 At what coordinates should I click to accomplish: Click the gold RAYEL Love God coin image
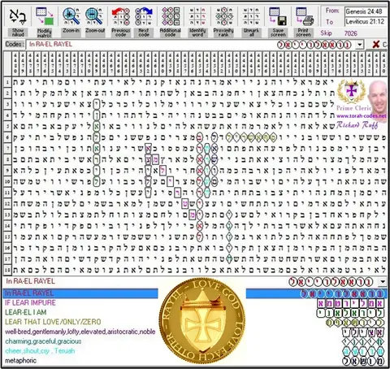pos(202,321)
